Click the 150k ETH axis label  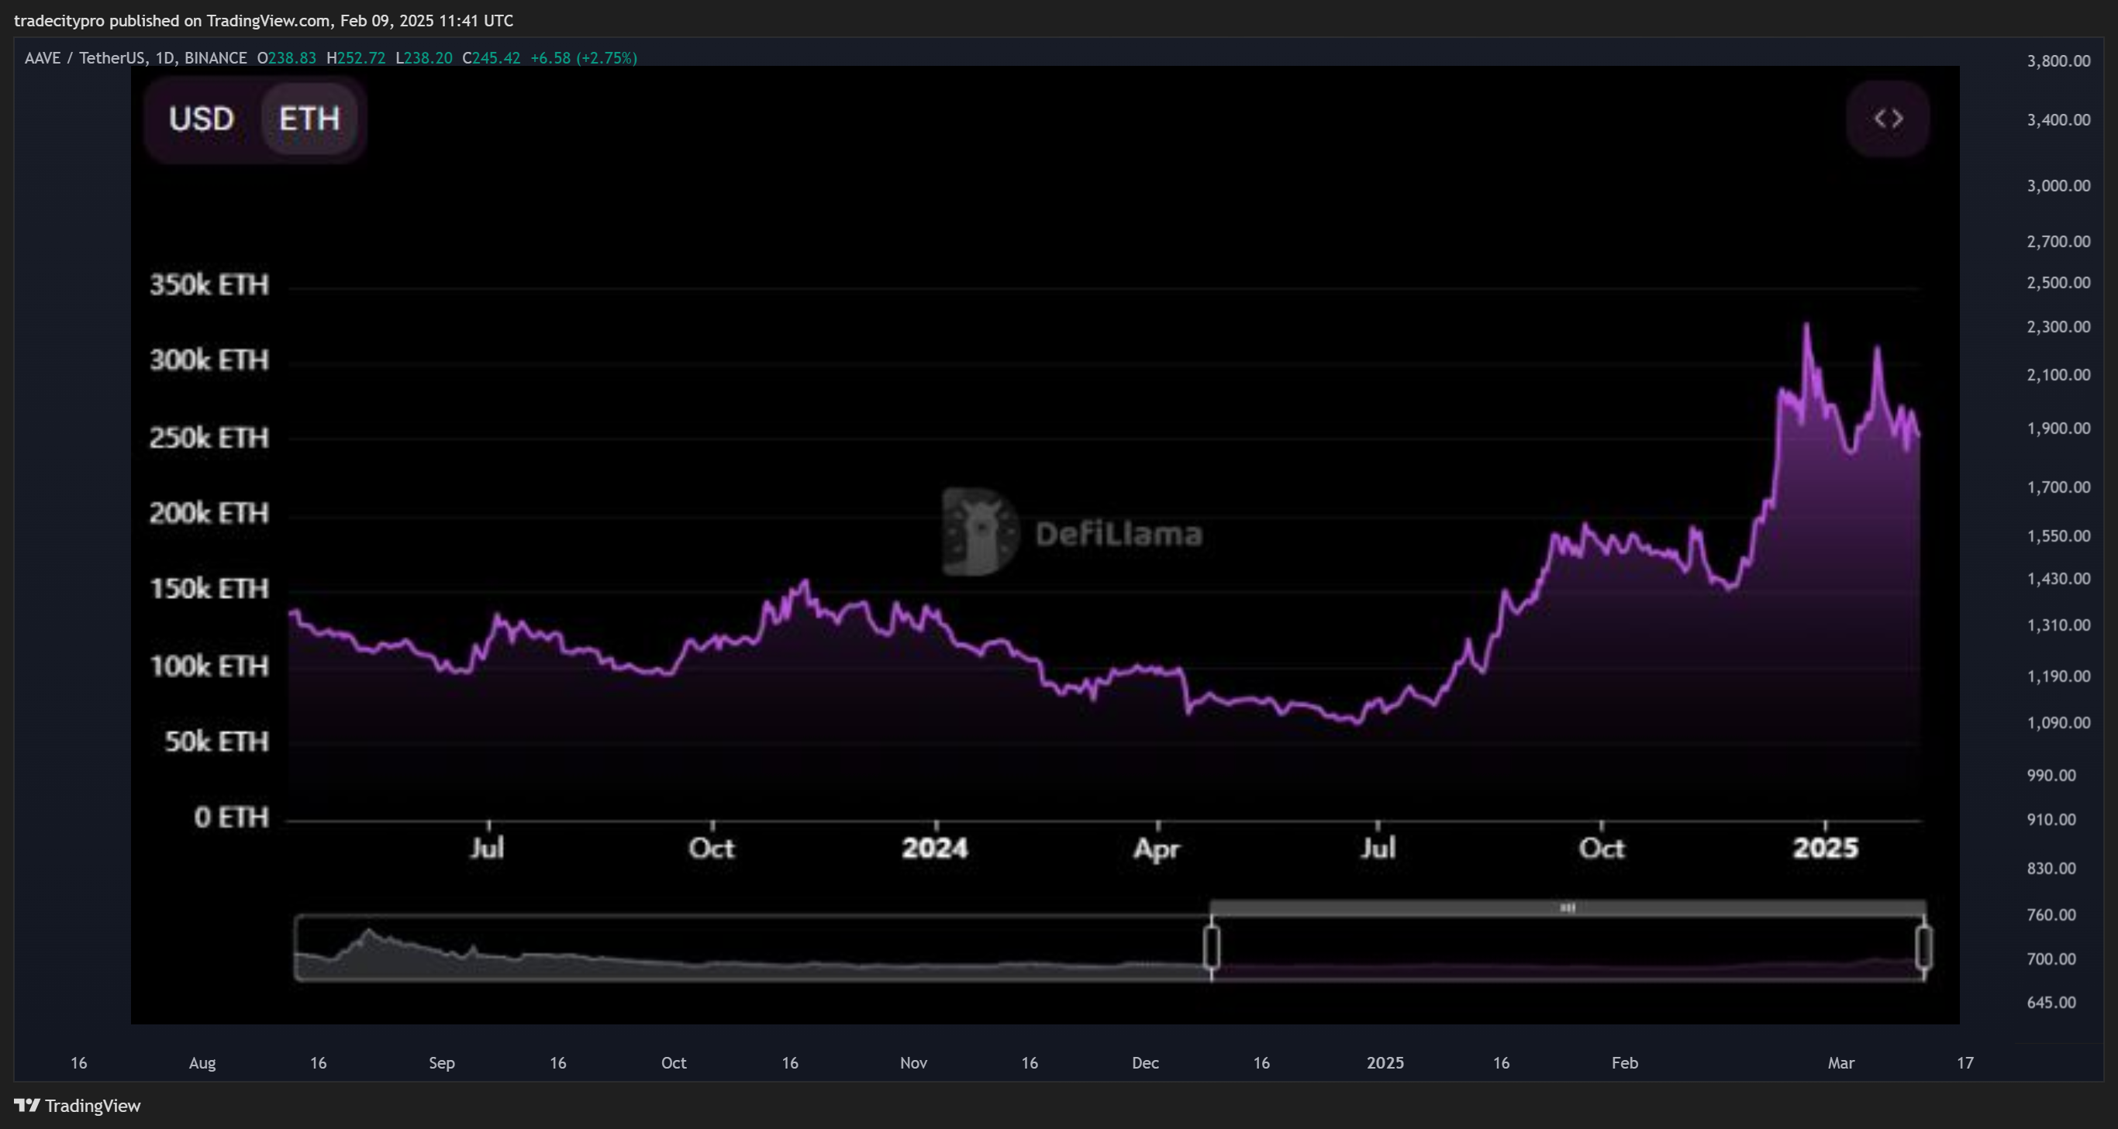209,589
